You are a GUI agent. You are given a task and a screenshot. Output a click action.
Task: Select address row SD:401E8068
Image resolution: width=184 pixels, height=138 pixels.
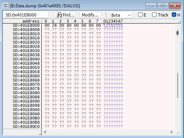(x=26, y=80)
